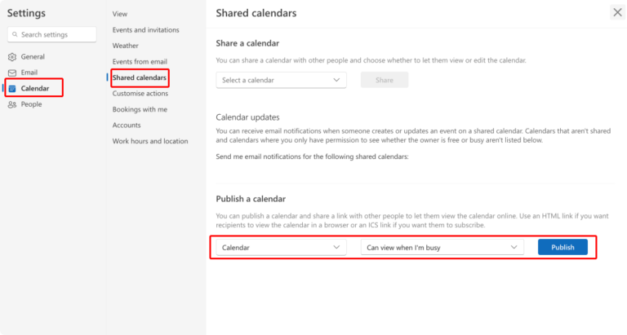Image resolution: width=627 pixels, height=335 pixels.
Task: Click the People icon in sidebar
Action: (x=12, y=104)
